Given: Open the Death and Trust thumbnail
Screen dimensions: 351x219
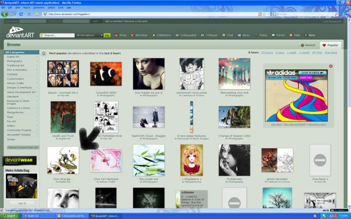Looking at the screenshot, I should pyautogui.click(x=63, y=117).
